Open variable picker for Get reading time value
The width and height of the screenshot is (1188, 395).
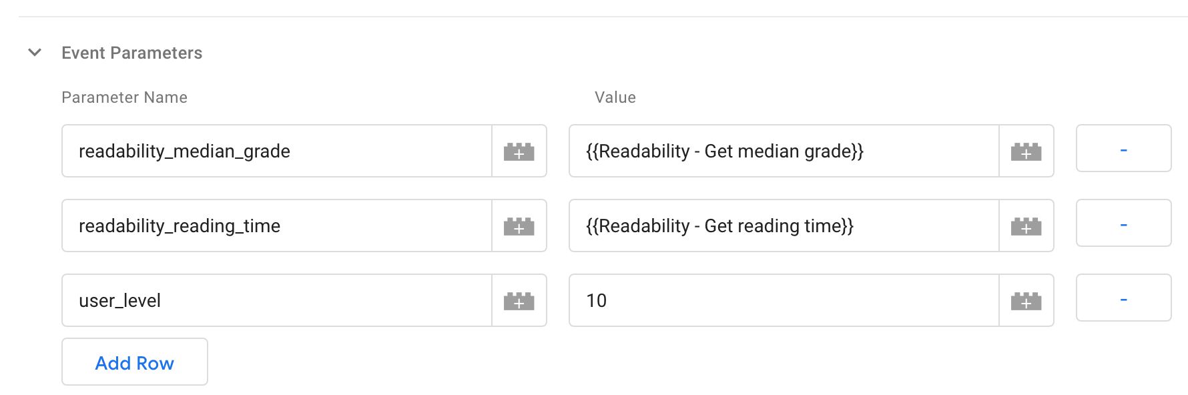pos(1026,226)
